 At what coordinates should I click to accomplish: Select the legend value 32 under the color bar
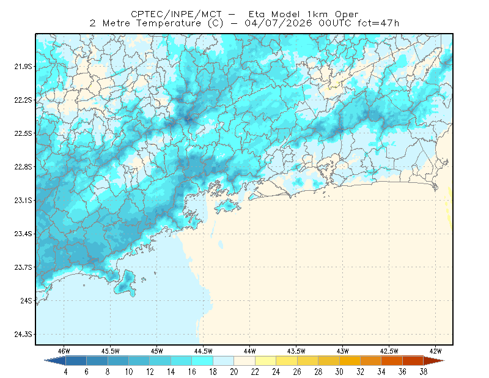tap(361, 372)
